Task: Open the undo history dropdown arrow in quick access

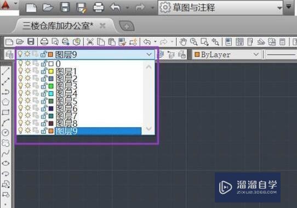Action: pos(128,8)
